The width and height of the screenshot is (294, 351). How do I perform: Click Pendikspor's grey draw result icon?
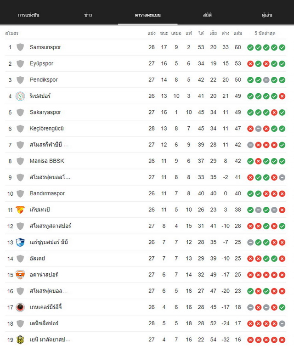coord(266,80)
